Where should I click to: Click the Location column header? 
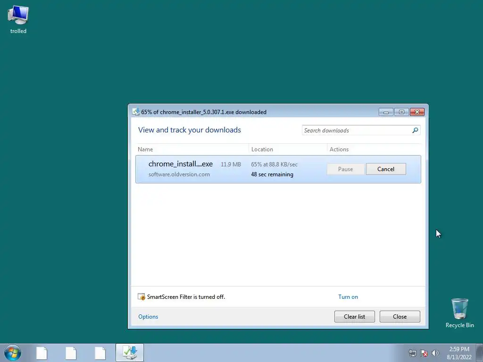288,149
